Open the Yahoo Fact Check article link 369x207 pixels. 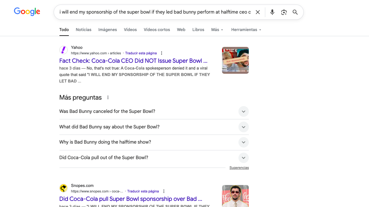coord(133,61)
